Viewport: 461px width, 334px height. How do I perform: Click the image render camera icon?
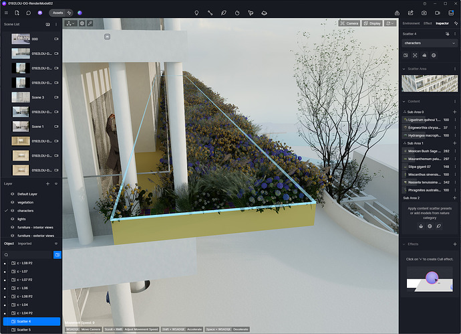424,13
